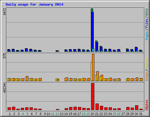Click the yellow 'Visits' legend label
150x117 pixels.
146,63
